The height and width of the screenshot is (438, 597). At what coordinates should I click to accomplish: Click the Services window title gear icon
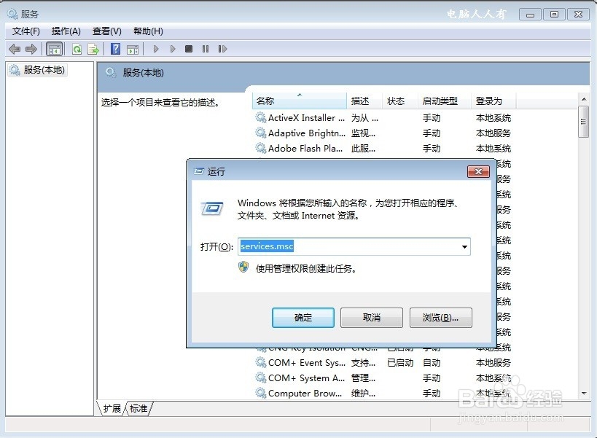click(12, 14)
